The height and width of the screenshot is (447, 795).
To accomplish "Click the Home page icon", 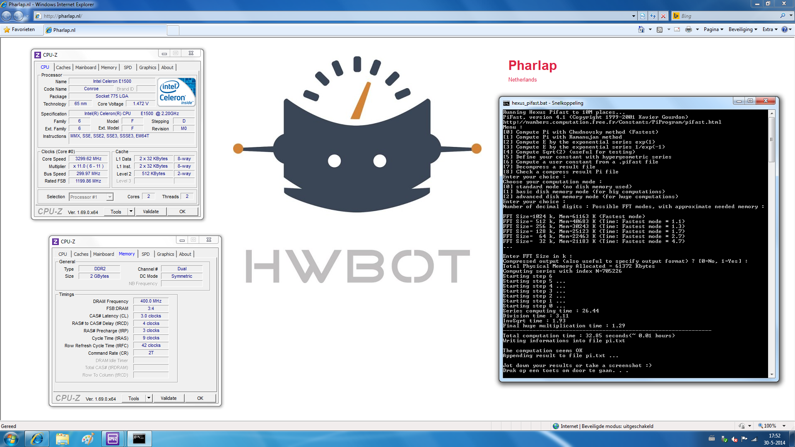I will point(641,29).
